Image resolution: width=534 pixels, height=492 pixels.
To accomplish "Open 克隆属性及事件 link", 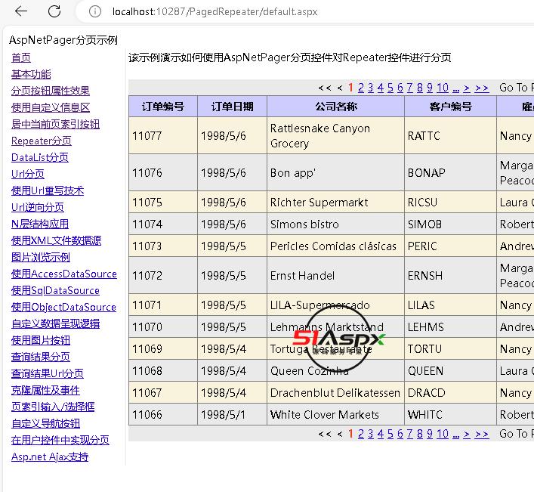I will coord(45,391).
